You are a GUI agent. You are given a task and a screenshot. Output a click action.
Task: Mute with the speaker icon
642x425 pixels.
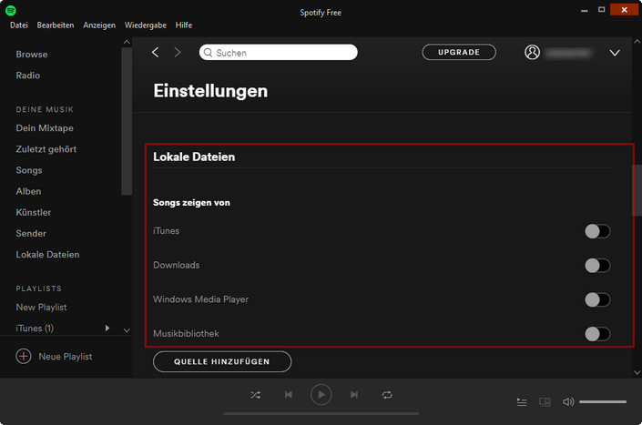coord(568,402)
